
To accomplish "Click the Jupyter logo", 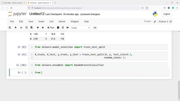I will coord(17,14).
